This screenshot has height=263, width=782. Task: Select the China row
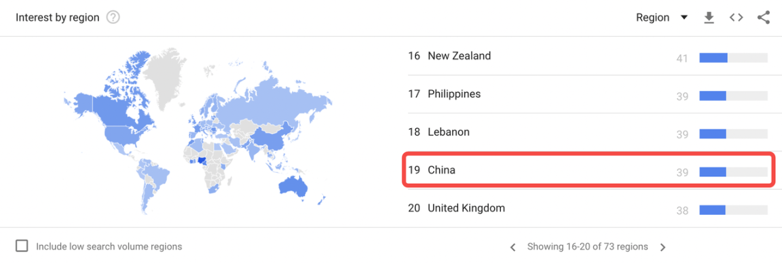coord(587,170)
